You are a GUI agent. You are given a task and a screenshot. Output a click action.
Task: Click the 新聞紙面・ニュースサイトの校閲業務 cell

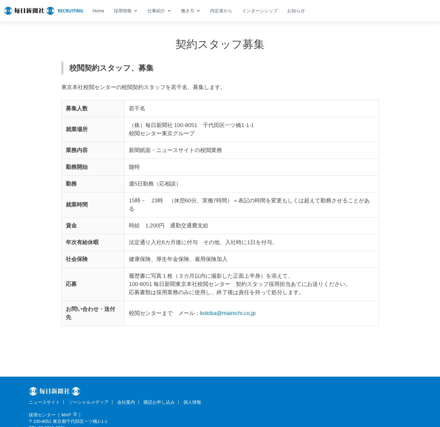pos(252,150)
